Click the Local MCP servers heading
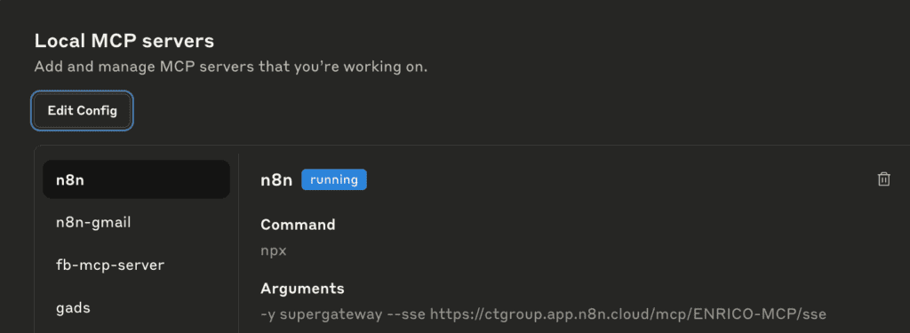 tap(124, 41)
